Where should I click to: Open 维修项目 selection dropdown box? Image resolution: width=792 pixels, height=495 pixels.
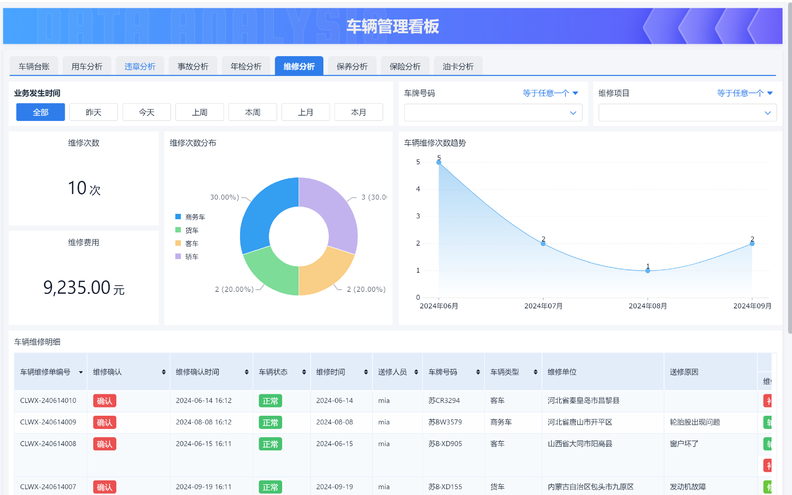(687, 113)
